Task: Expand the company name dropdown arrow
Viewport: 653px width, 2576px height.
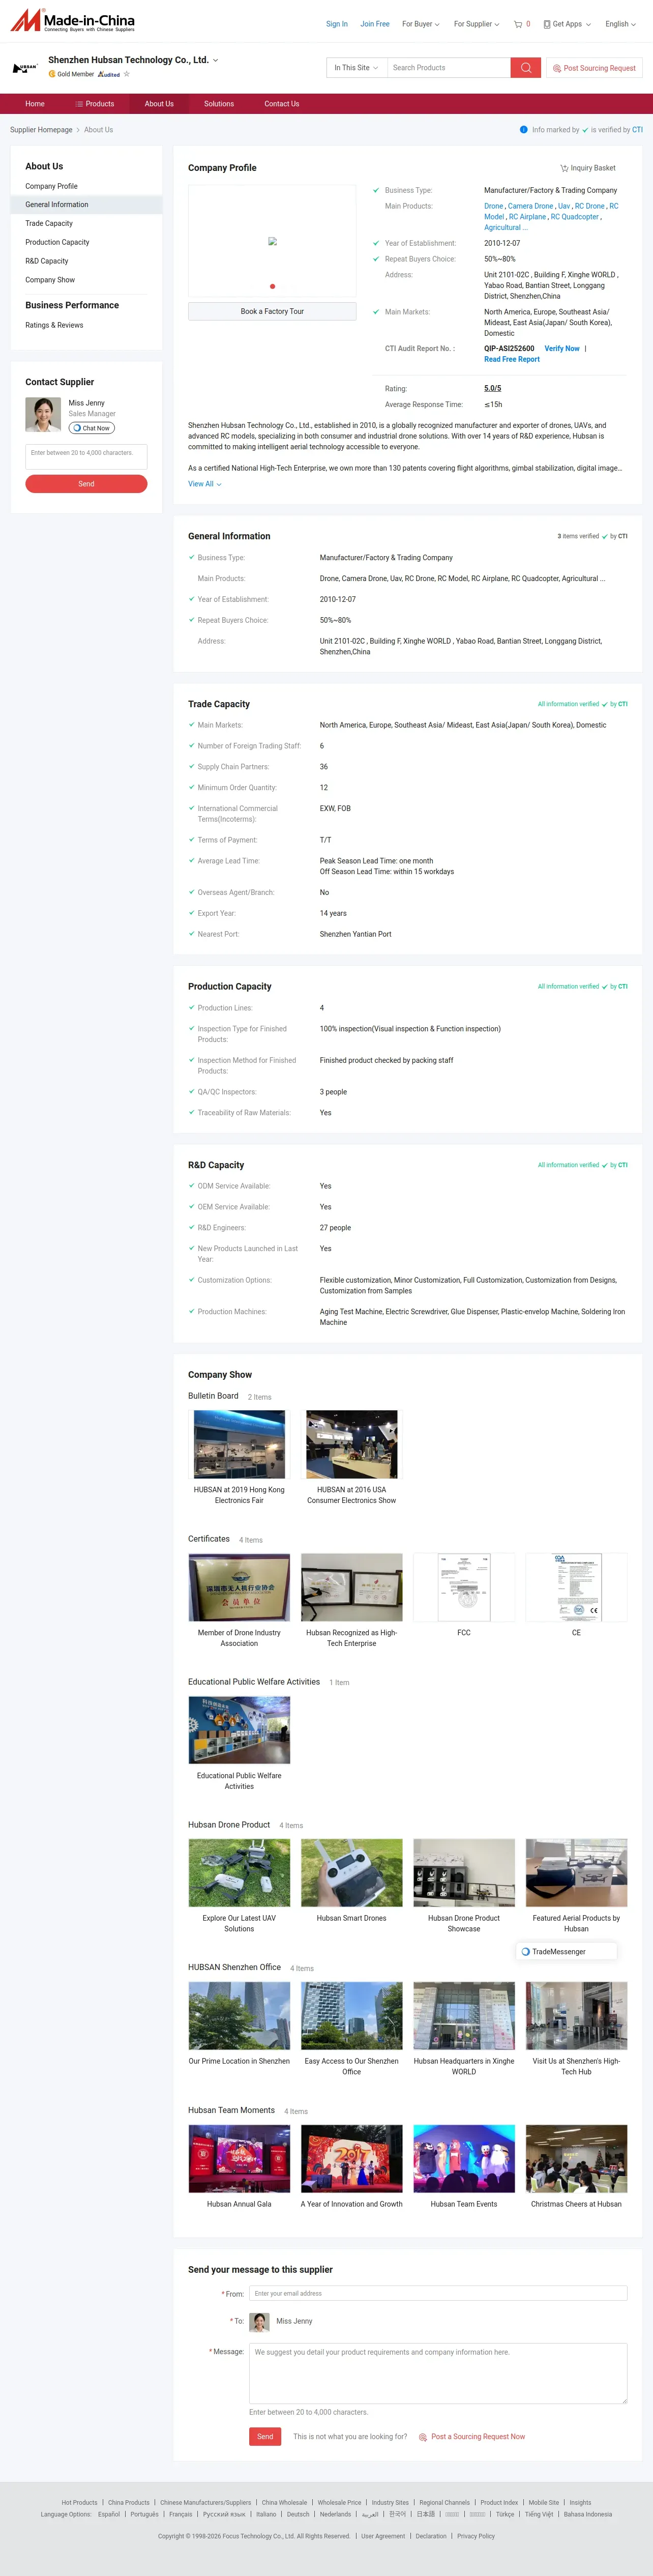Action: click(216, 60)
